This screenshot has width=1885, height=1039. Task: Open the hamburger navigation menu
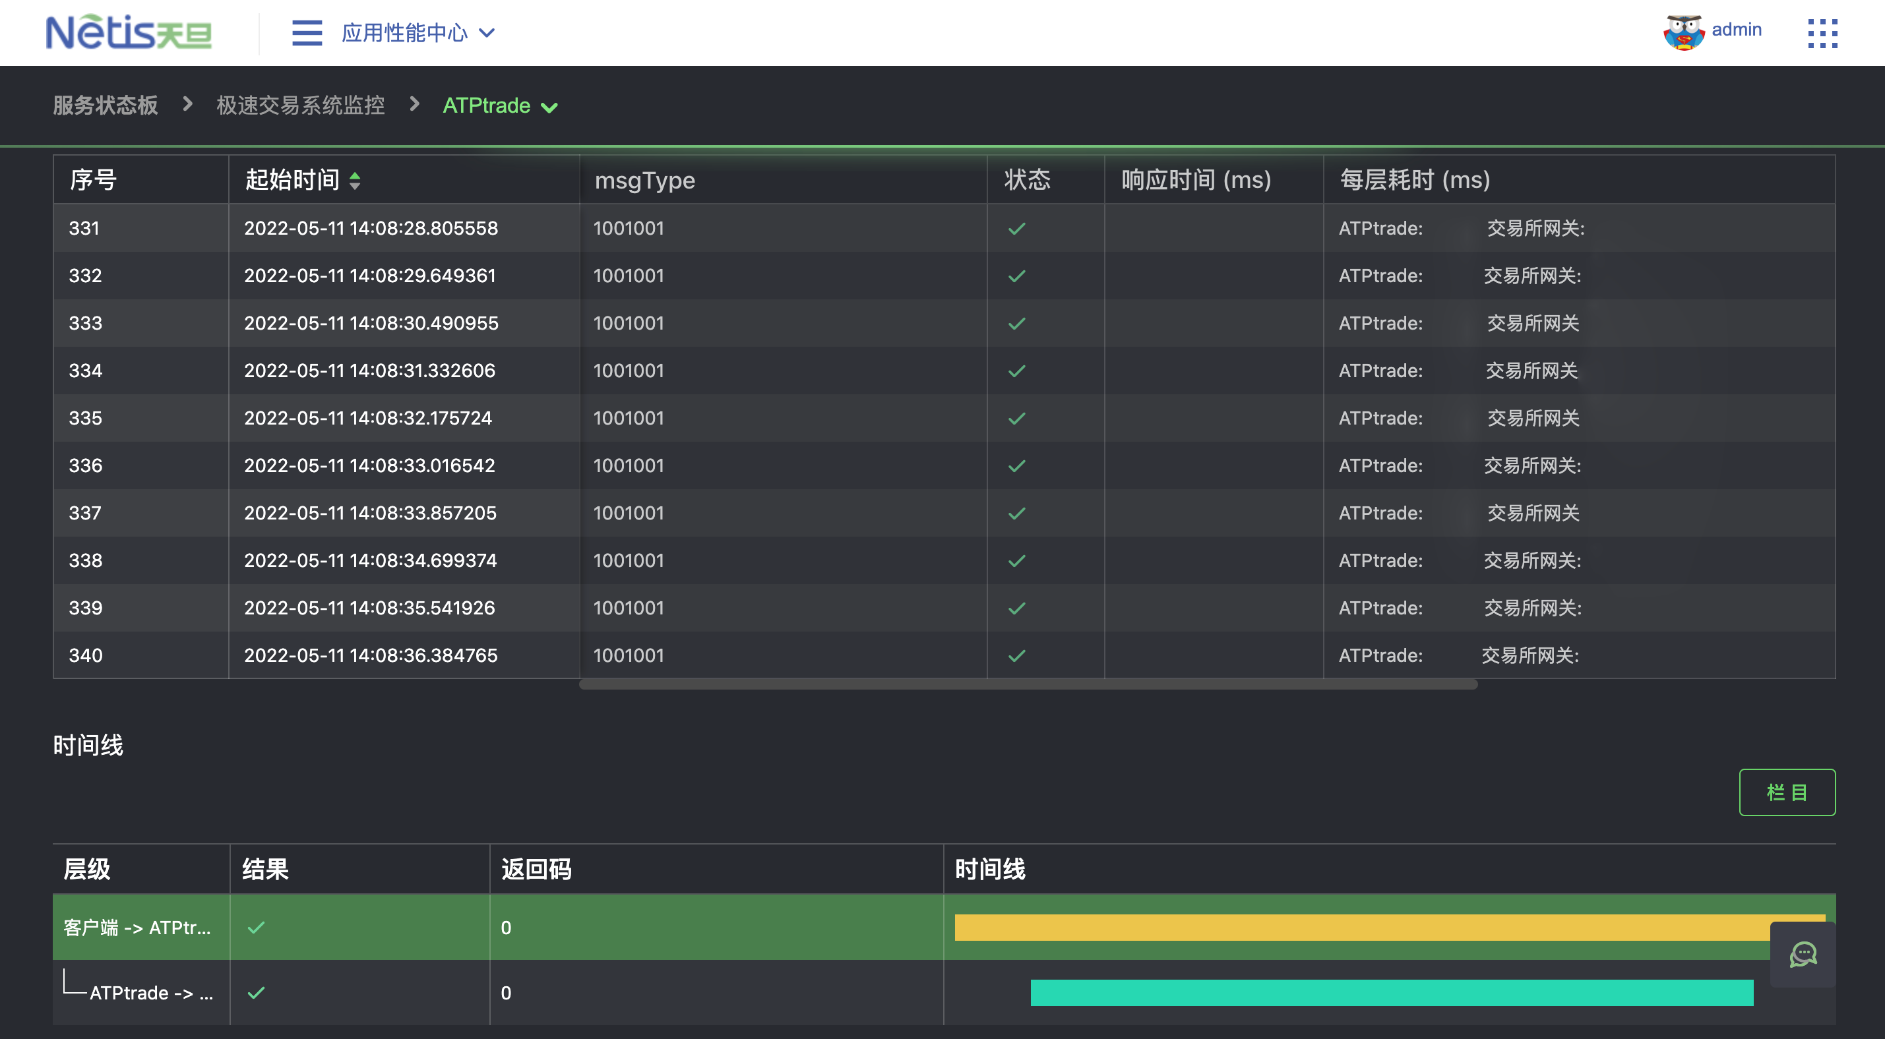(x=307, y=33)
